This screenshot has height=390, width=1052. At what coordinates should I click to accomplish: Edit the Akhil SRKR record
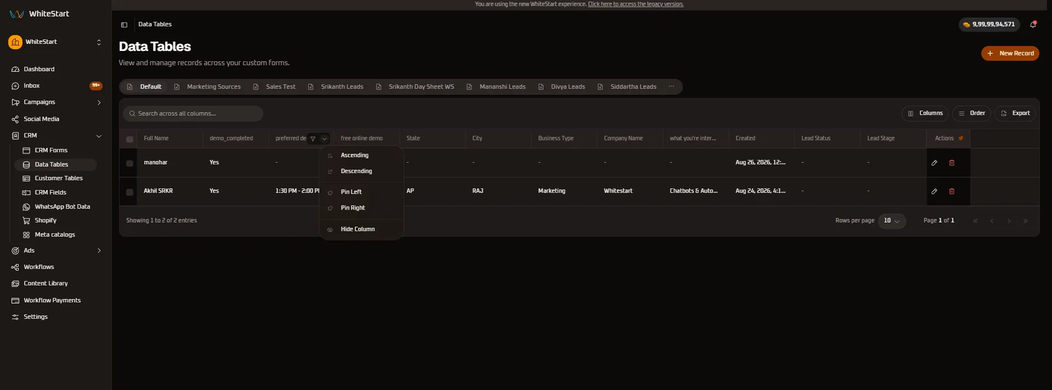[x=934, y=191]
